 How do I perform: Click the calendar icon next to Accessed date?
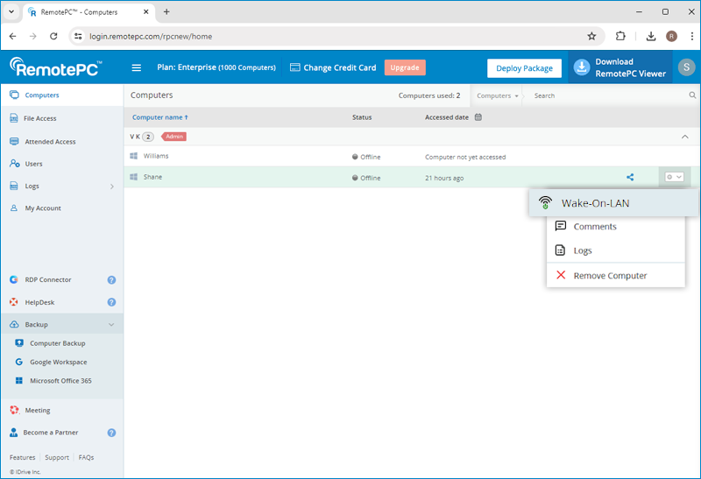tap(478, 116)
